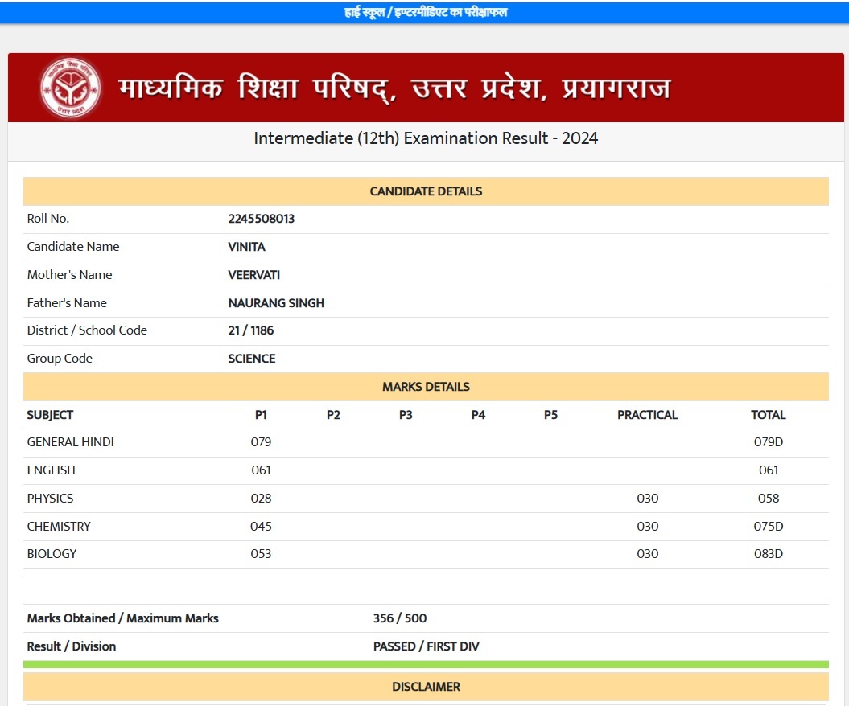Click Chemistry practical mark 030
849x706 pixels.
[648, 527]
